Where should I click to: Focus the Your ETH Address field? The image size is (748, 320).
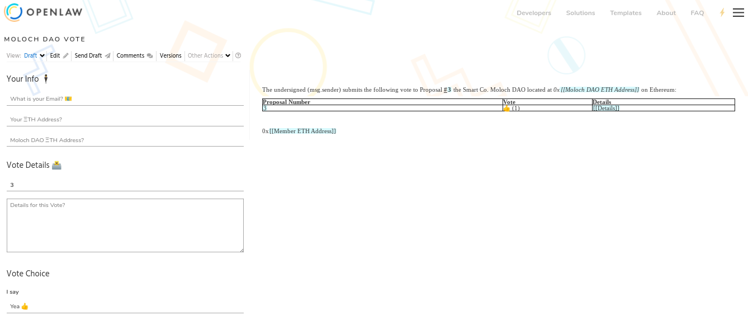coord(125,120)
